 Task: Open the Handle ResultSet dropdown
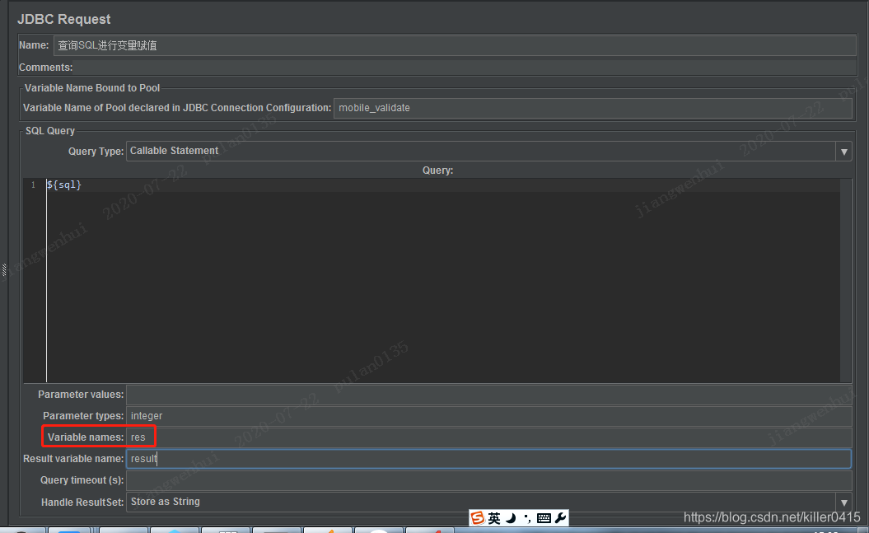click(x=844, y=501)
